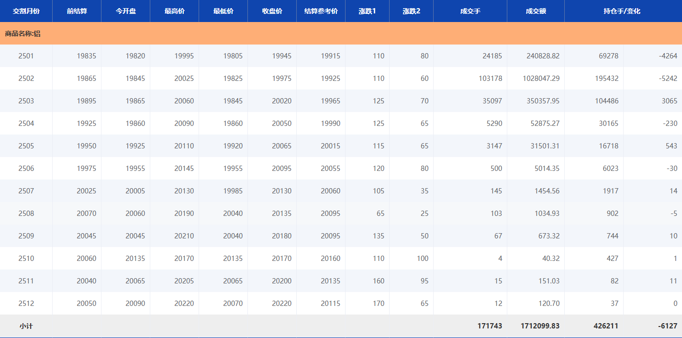Viewport: 682px width, 338px height.
Task: Select the 今开盘 column header
Action: click(x=126, y=11)
